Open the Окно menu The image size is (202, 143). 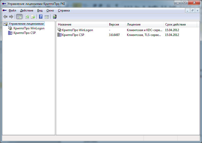tap(50, 10)
